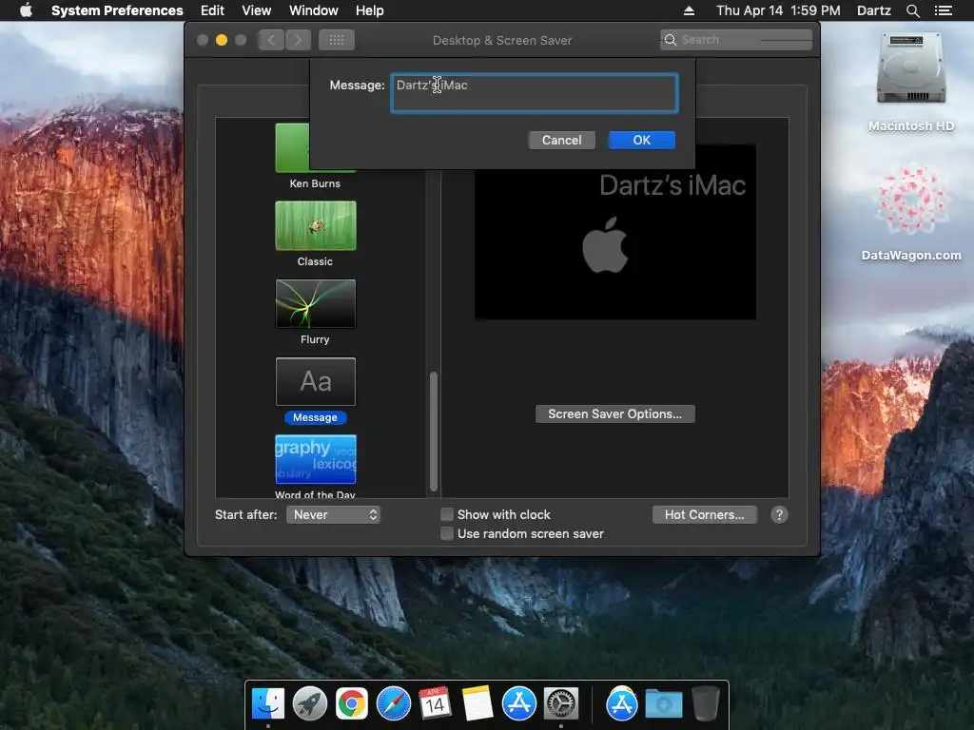
Task: Open Downloads folder in the Dock
Action: coord(663,704)
